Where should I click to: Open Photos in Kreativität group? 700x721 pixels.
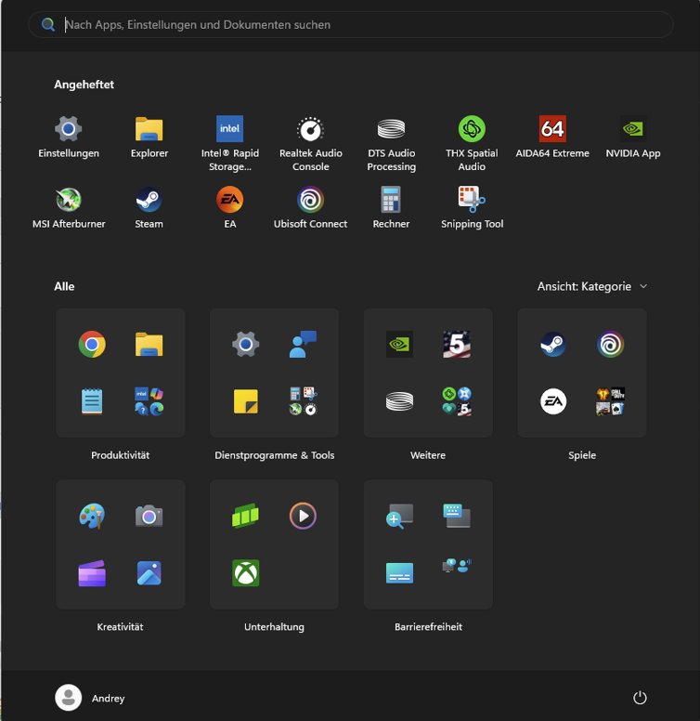149,573
